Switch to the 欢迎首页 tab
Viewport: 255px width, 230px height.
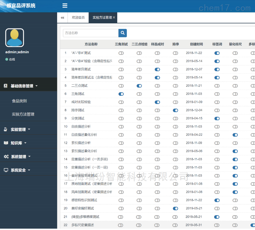pos(78,18)
